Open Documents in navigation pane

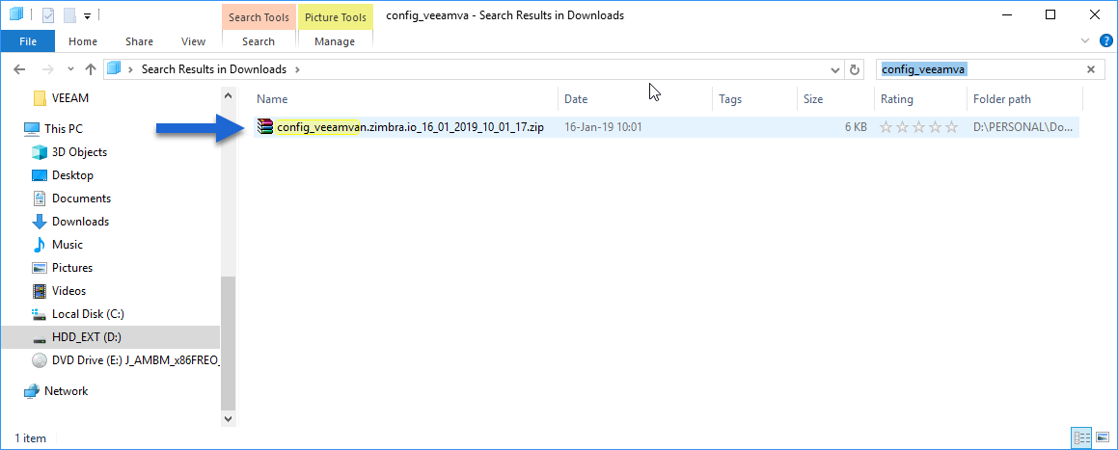coord(81,198)
